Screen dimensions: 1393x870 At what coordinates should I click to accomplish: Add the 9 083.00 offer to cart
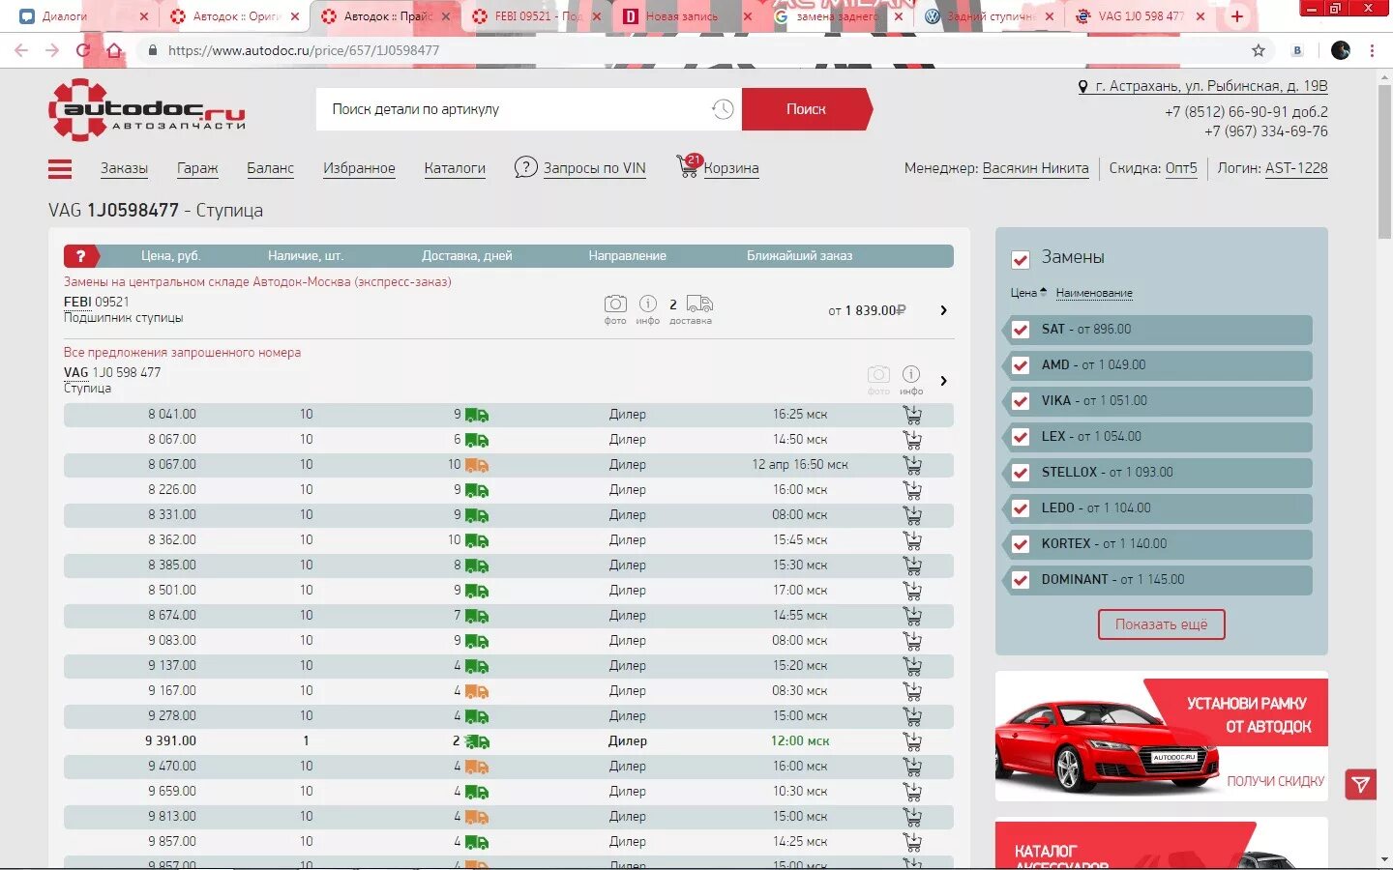[912, 641]
